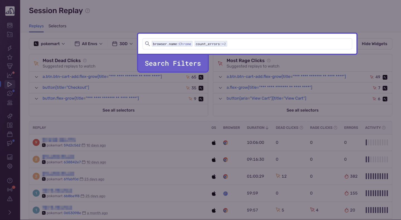Open the Session Replay play icon in sidebar
The image size is (401, 220).
pyautogui.click(x=10, y=84)
